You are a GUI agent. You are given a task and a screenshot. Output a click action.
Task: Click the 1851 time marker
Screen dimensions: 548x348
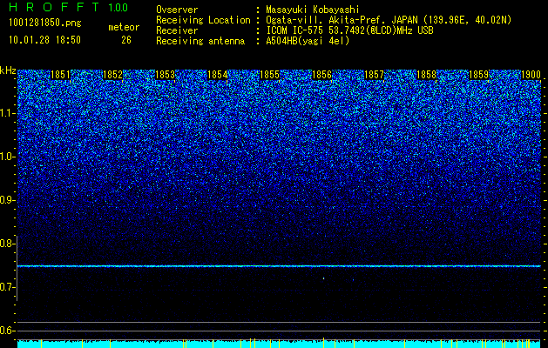click(60, 75)
